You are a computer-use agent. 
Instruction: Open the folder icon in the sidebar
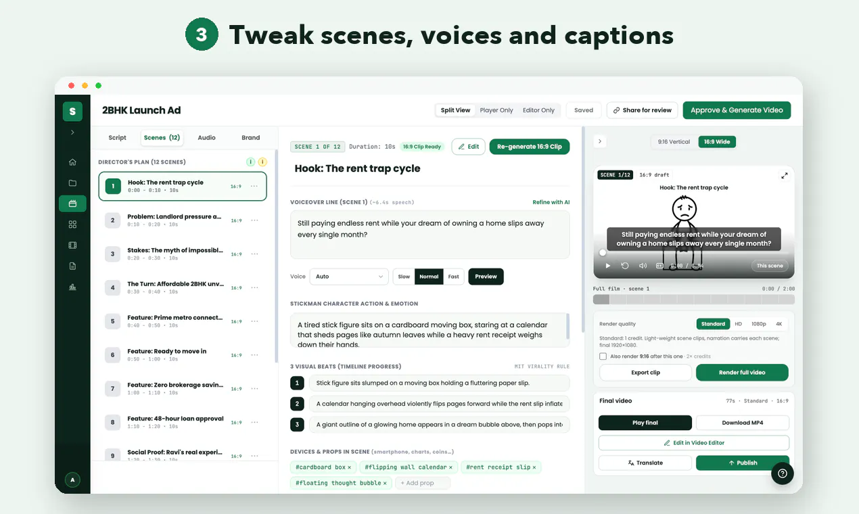click(72, 183)
